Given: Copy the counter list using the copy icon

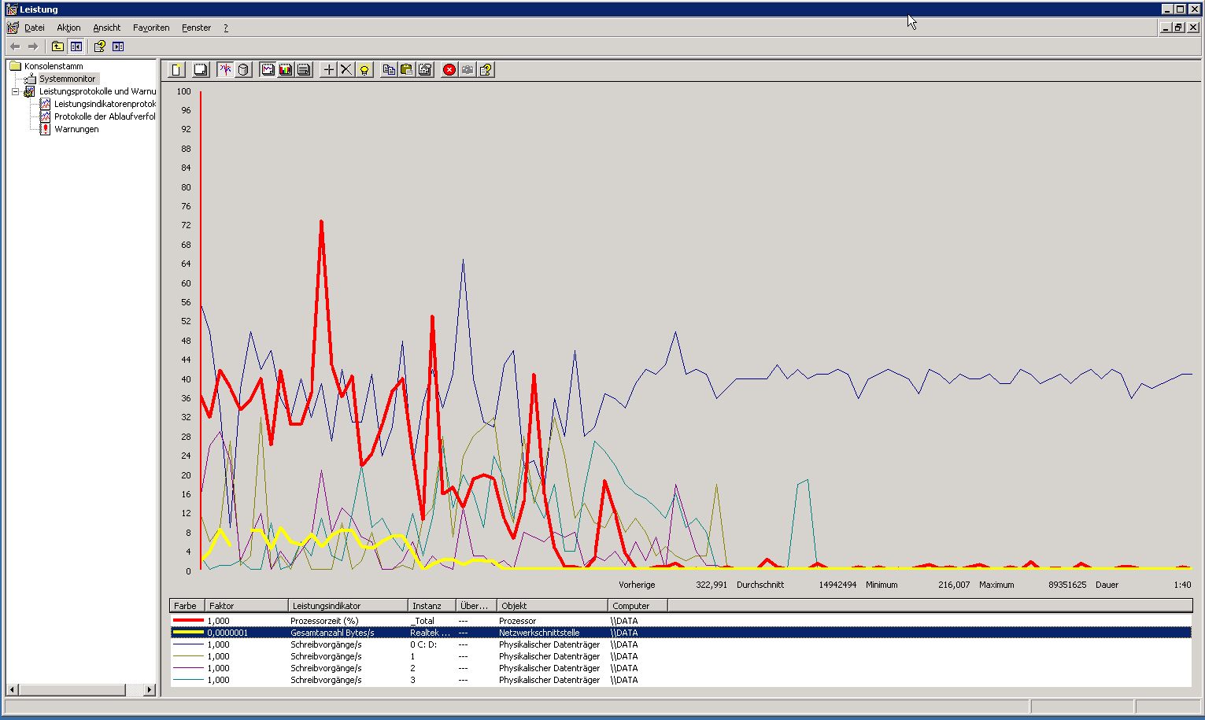Looking at the screenshot, I should (x=388, y=69).
